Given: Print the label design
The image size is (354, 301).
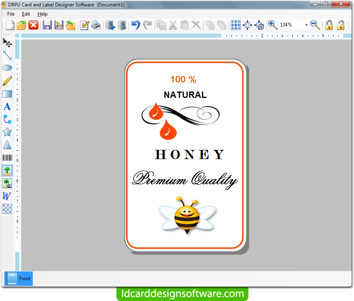Looking at the screenshot, I should coord(96,25).
